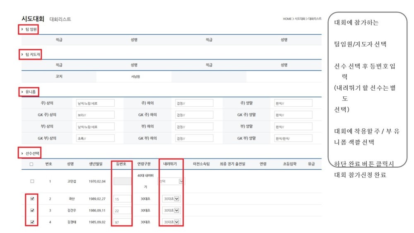Toggle the select-all checkbox in player table header
The image size is (414, 233).
click(x=31, y=164)
